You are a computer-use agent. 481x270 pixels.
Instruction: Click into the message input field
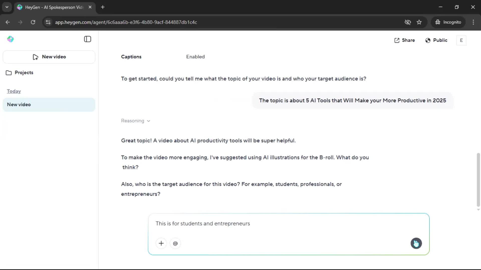point(276,223)
